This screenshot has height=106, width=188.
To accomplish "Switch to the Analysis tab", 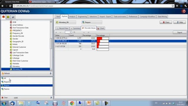I will 72,16.
